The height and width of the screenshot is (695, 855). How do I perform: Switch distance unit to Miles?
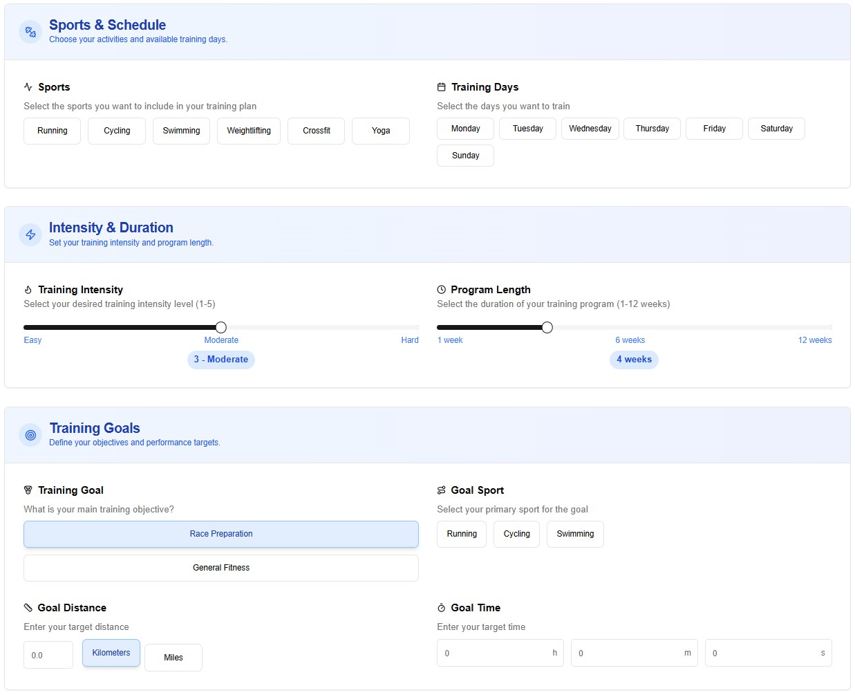[173, 658]
